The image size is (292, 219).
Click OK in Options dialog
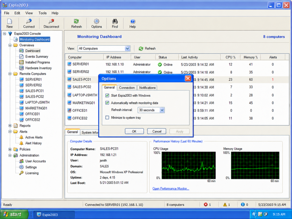[x=134, y=131]
